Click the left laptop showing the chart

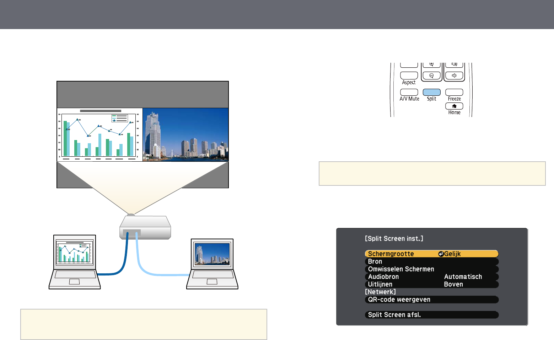pyautogui.click(x=75, y=262)
